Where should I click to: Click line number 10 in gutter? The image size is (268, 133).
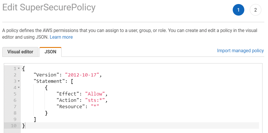[13, 126]
